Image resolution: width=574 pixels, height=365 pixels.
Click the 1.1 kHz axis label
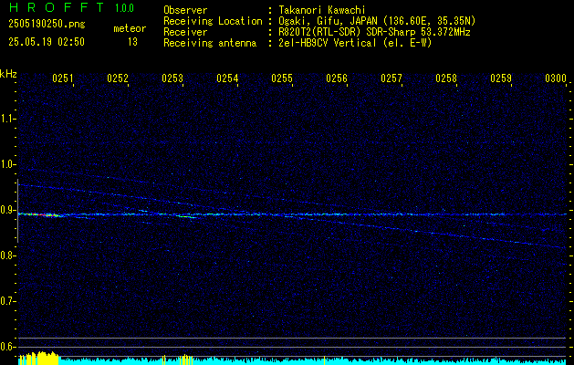(6, 119)
